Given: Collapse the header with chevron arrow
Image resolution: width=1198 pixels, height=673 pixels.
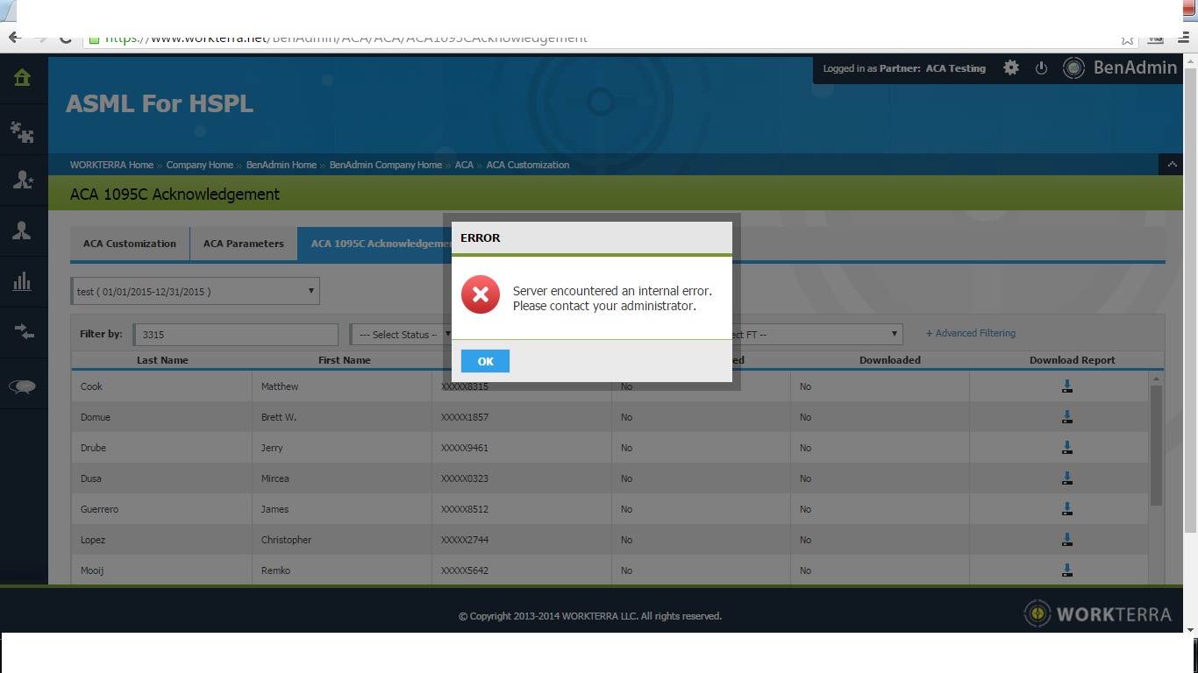Looking at the screenshot, I should click(x=1171, y=164).
